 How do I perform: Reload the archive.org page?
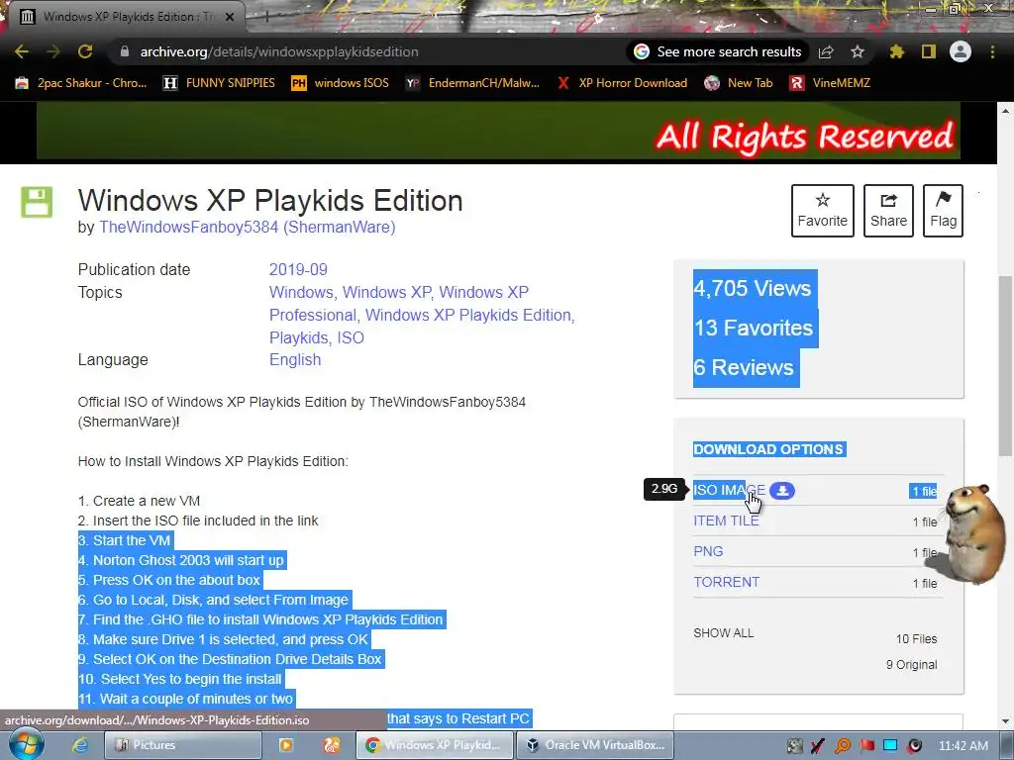[x=85, y=51]
